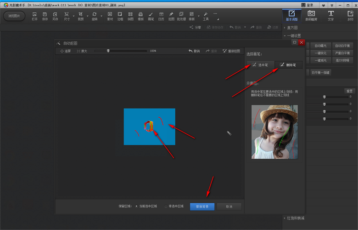Viewport: 358px width, 230px height.
Task: Expand the 红饱和衰减 panel section
Action: [295, 218]
